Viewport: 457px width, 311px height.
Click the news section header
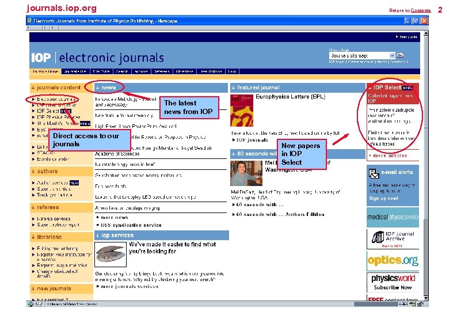tap(161, 88)
